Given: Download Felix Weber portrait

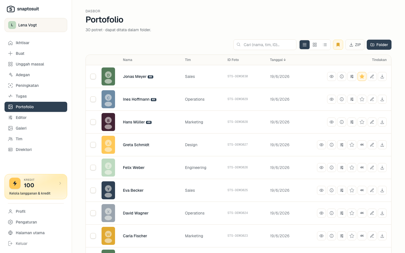Looking at the screenshot, I should tap(382, 168).
